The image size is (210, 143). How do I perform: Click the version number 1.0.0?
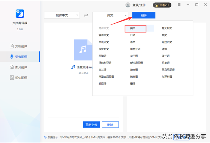(x=20, y=29)
